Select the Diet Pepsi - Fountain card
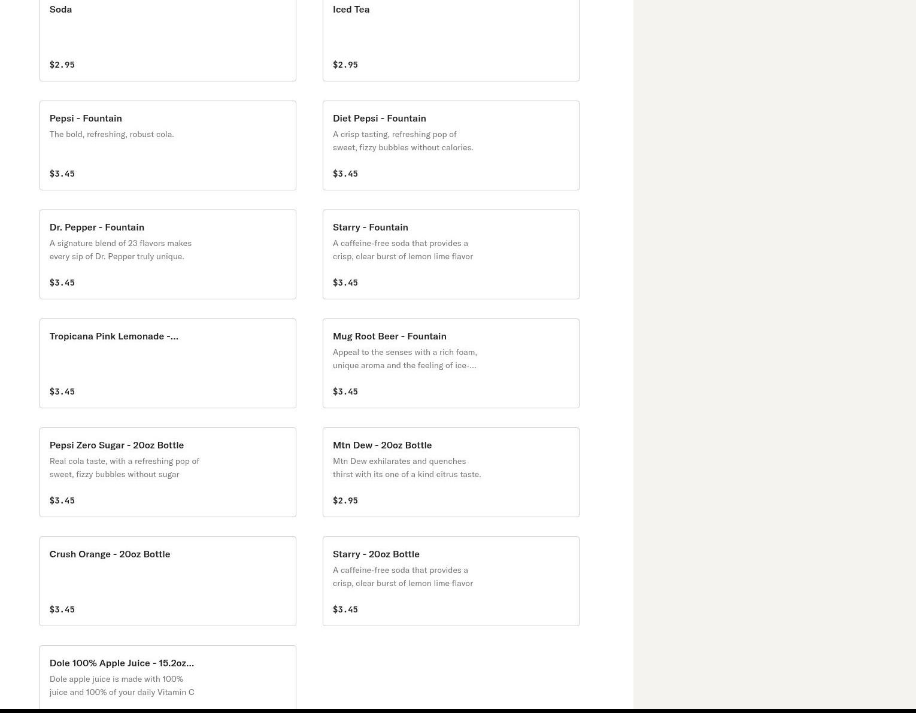 [451, 145]
